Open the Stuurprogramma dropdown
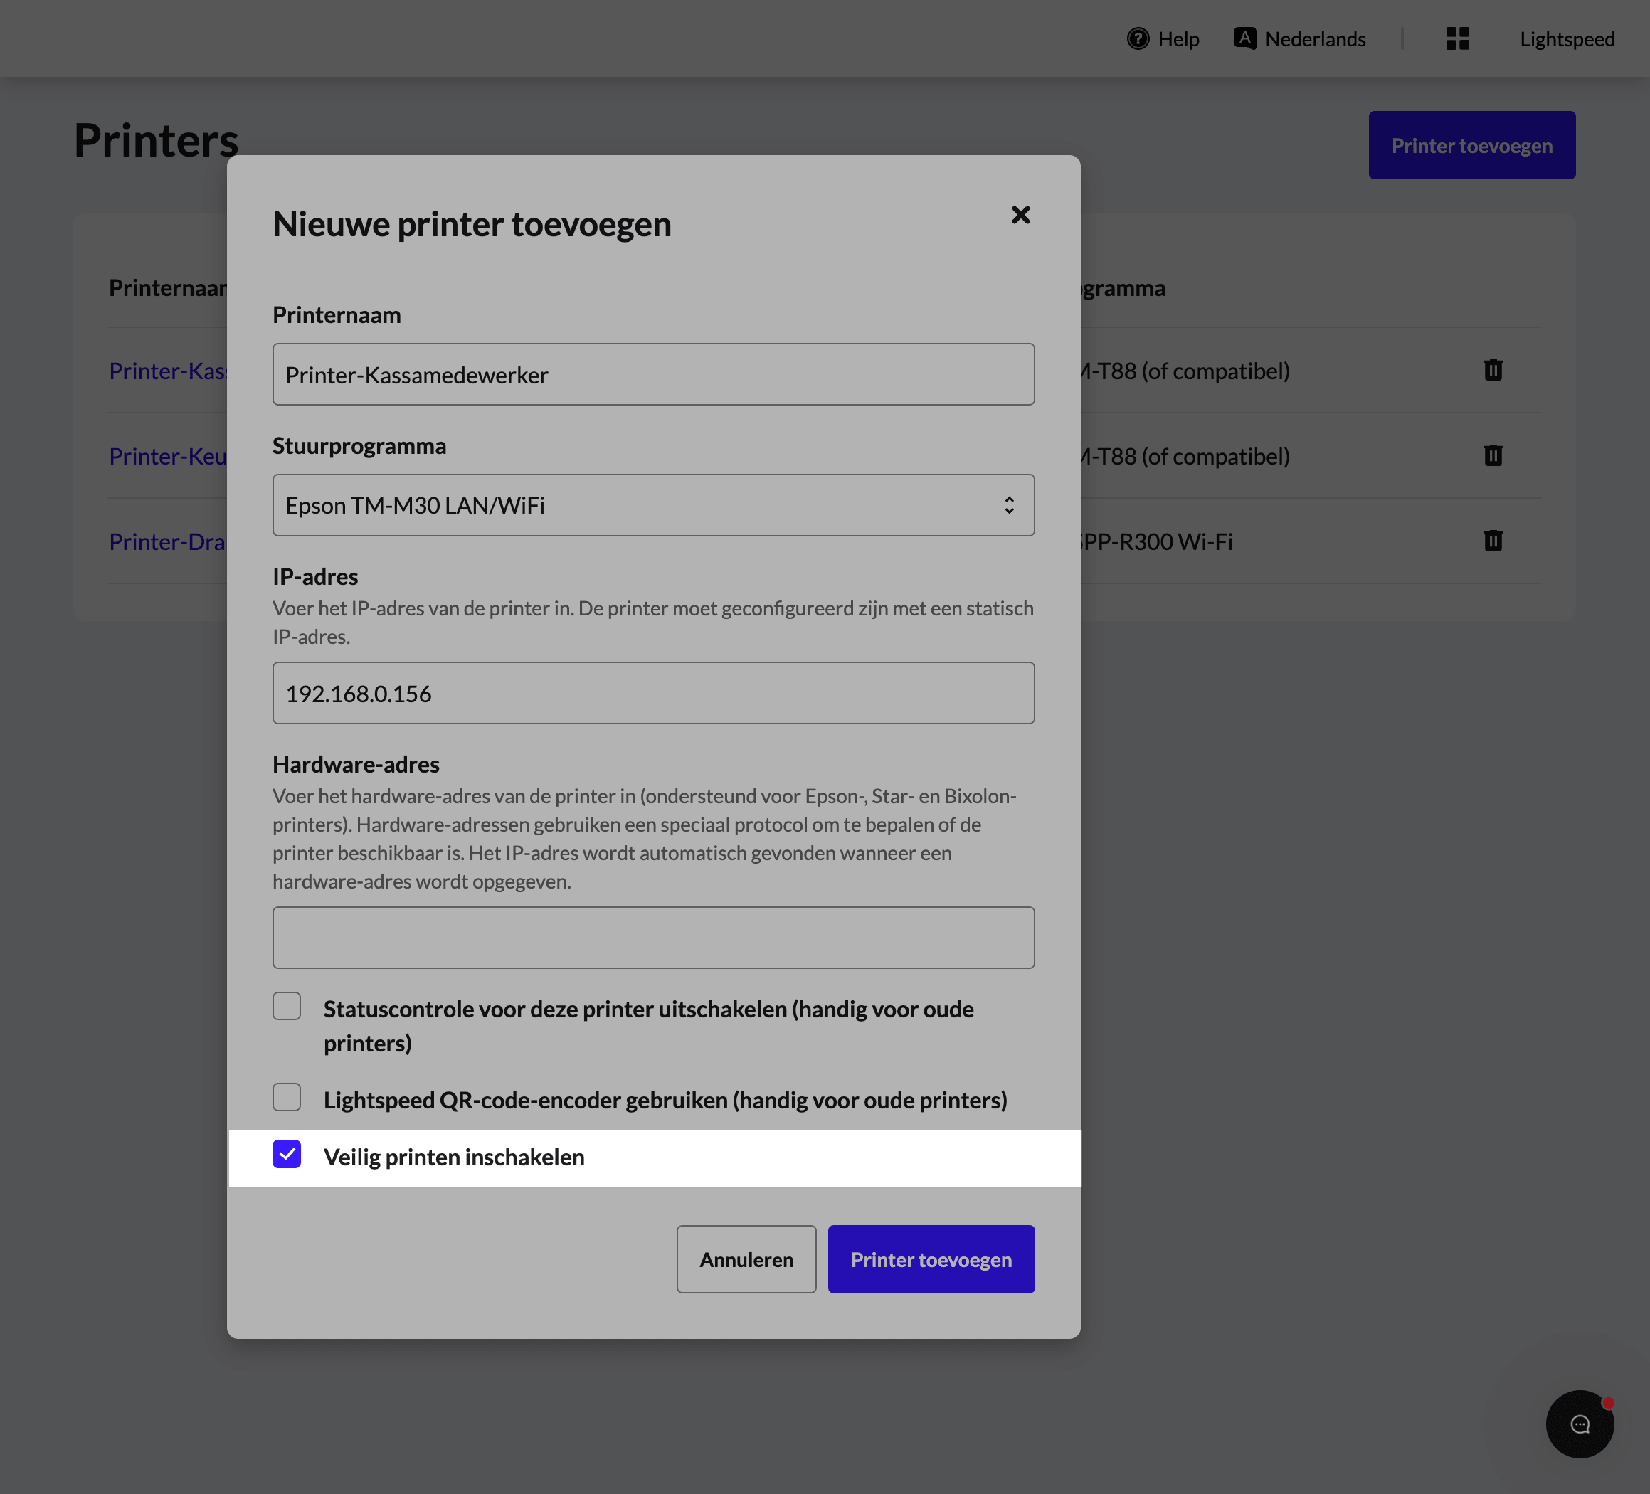The image size is (1650, 1494). click(653, 506)
